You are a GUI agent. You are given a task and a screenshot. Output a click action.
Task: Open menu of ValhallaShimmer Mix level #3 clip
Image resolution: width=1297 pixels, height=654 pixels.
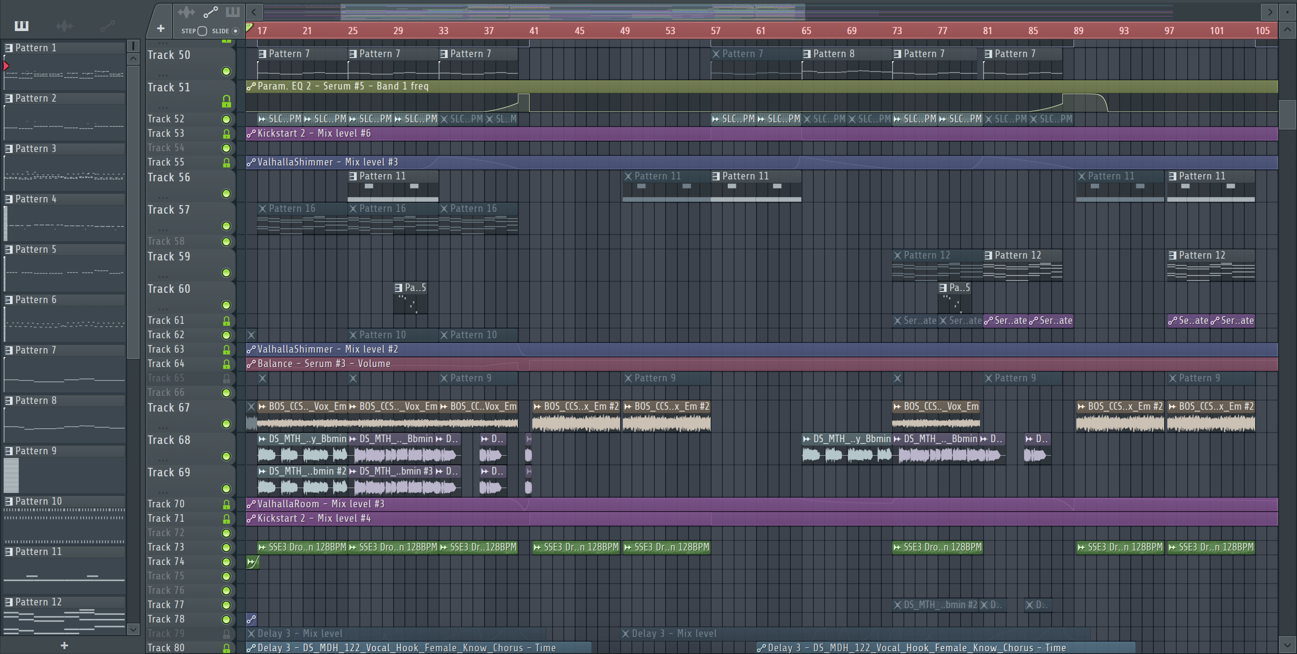coord(251,162)
